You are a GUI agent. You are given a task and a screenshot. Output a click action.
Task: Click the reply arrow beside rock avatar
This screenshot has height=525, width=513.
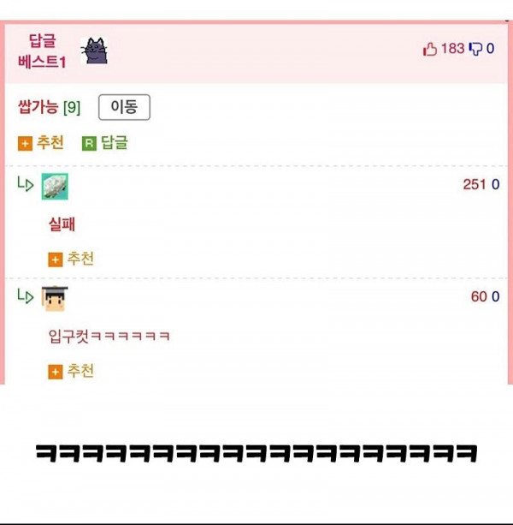(x=26, y=184)
